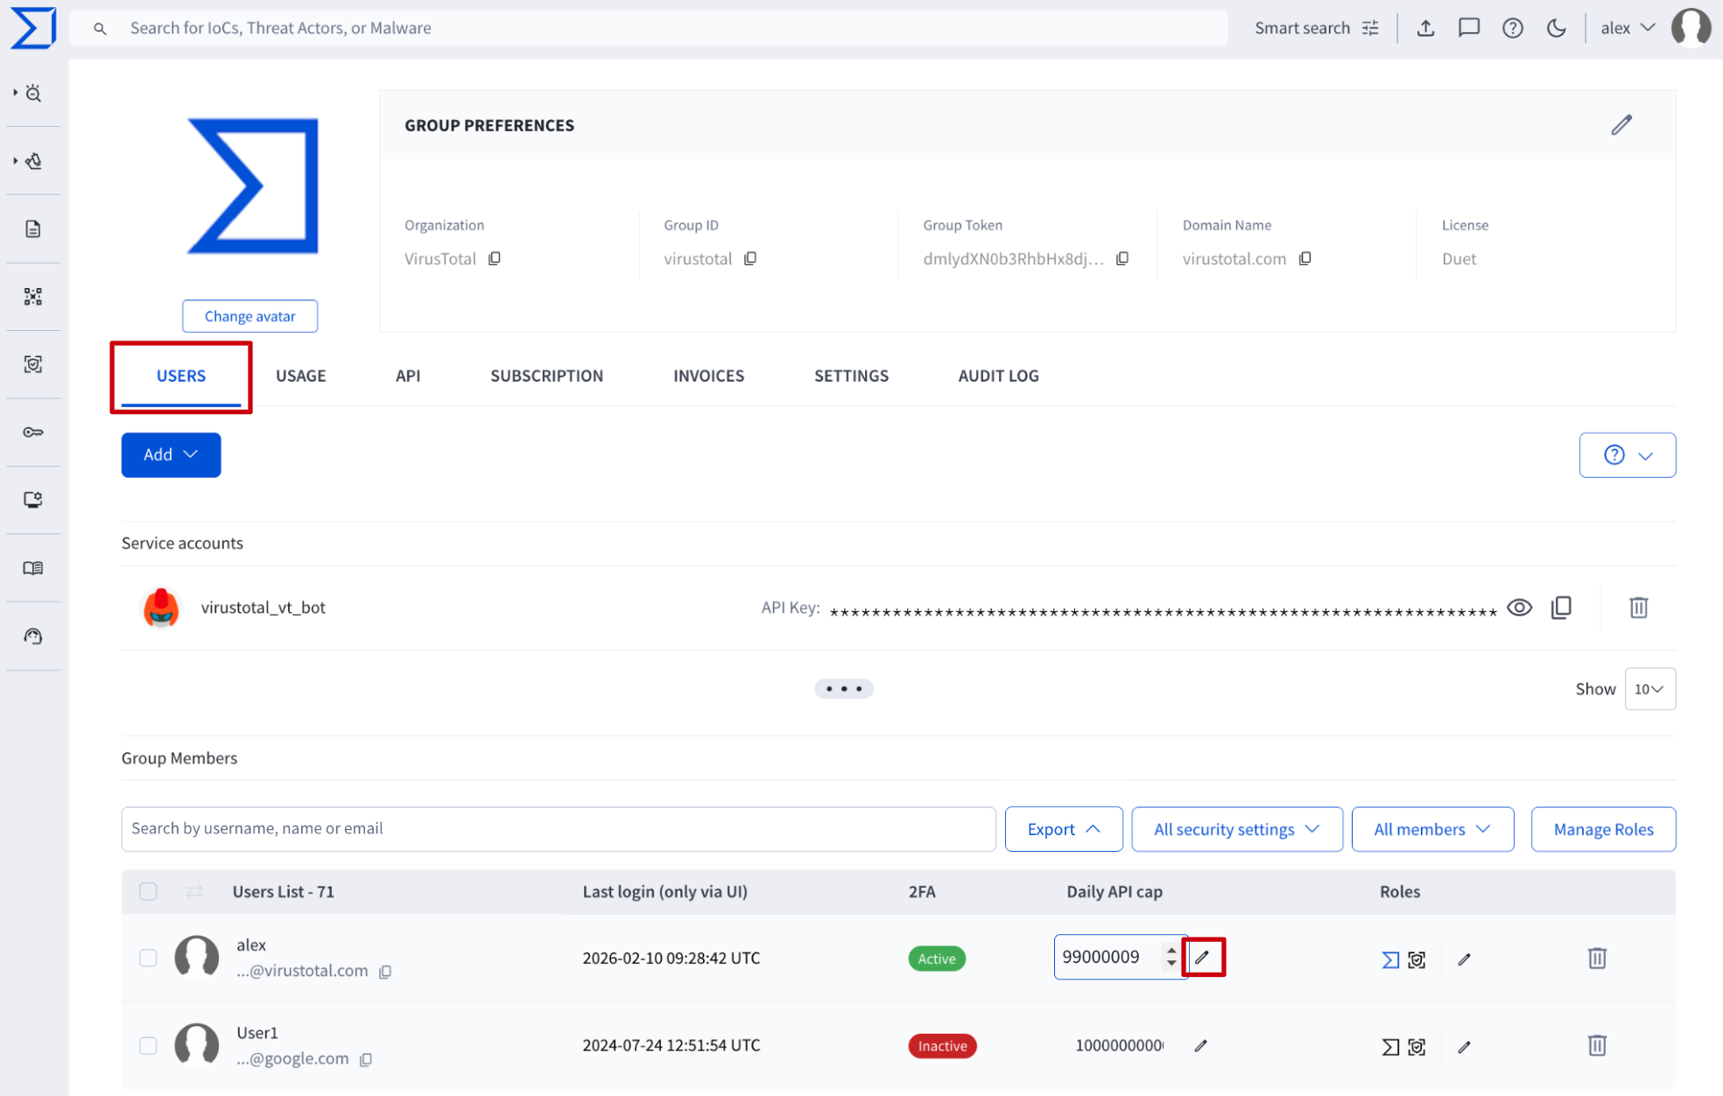Switch to the AUDIT LOG tab

998,376
